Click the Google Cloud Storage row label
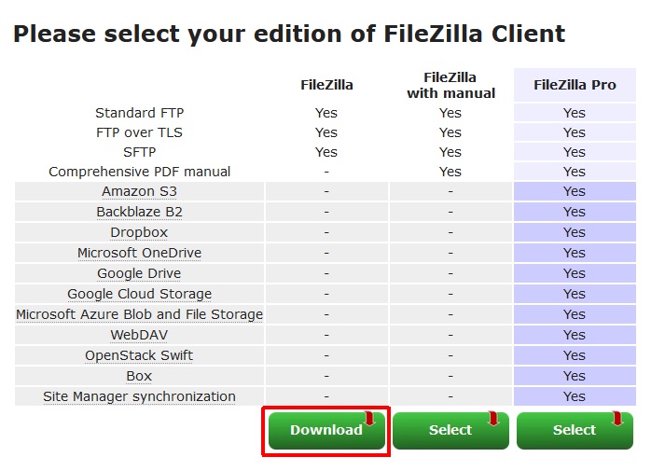 139,294
